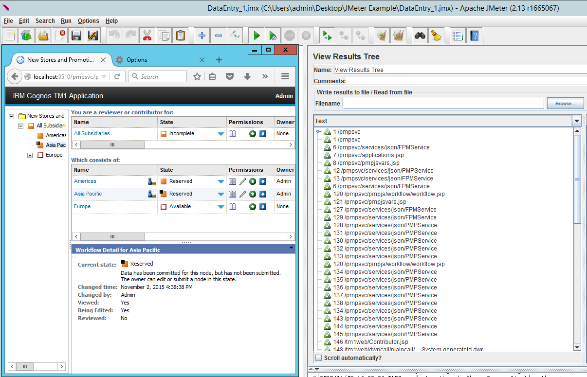Click the edit pencil icon for Americas
Viewport: 587px width, 377px height.
tap(243, 181)
